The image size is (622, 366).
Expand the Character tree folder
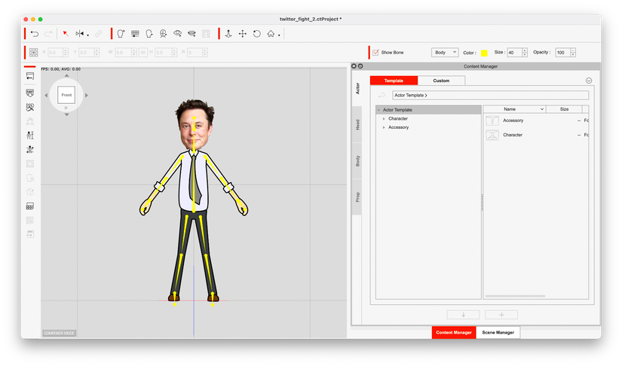[384, 118]
